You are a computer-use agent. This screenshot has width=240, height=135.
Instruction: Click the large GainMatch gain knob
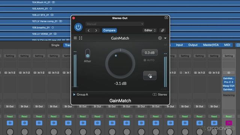coord(120,64)
